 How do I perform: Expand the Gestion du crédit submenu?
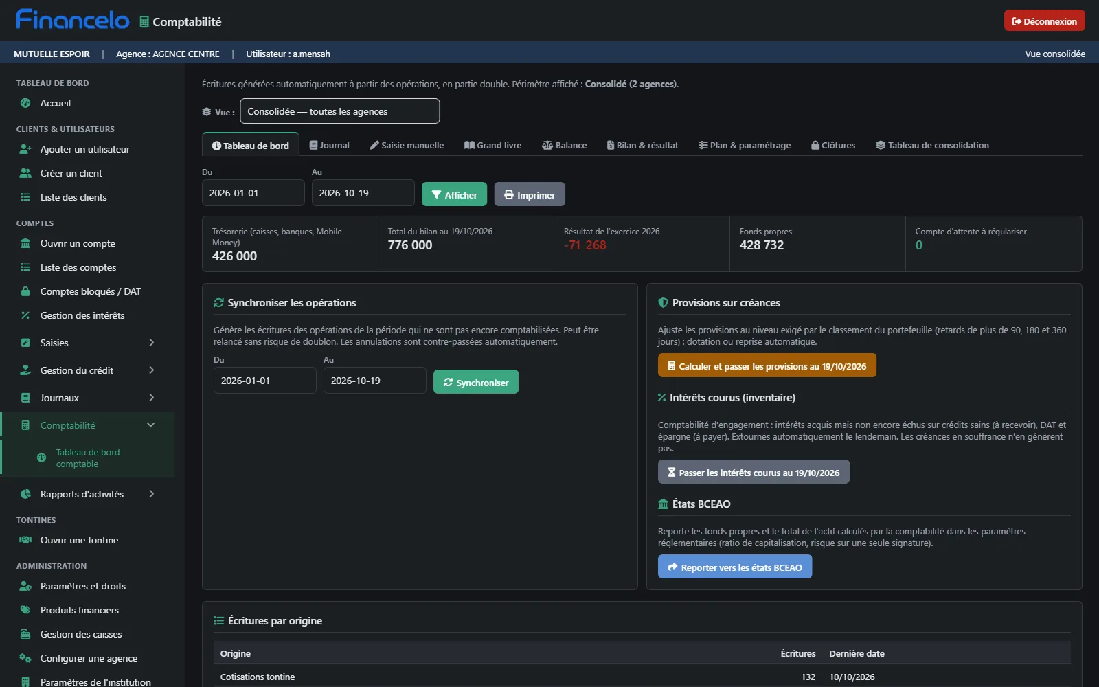pyautogui.click(x=152, y=370)
